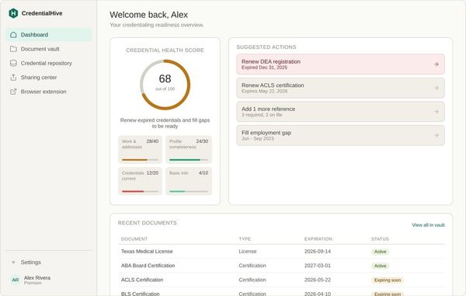
Task: Click Expiring soon badge for ACLS Certification
Action: (x=388, y=280)
